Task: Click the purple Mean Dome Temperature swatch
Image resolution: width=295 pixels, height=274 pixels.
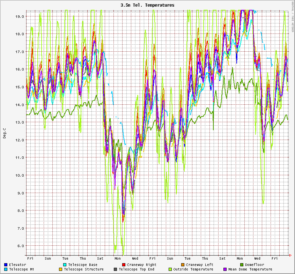Action: tap(225, 269)
